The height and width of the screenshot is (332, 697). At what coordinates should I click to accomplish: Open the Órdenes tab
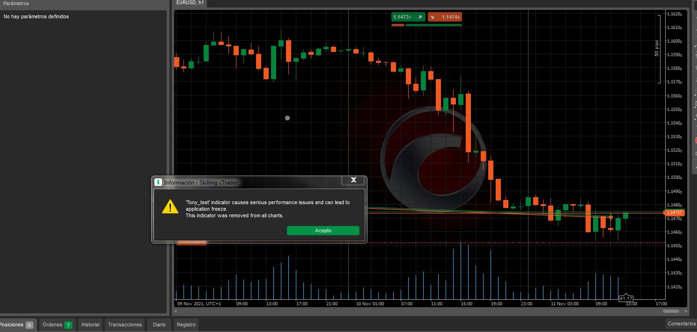(x=57, y=325)
